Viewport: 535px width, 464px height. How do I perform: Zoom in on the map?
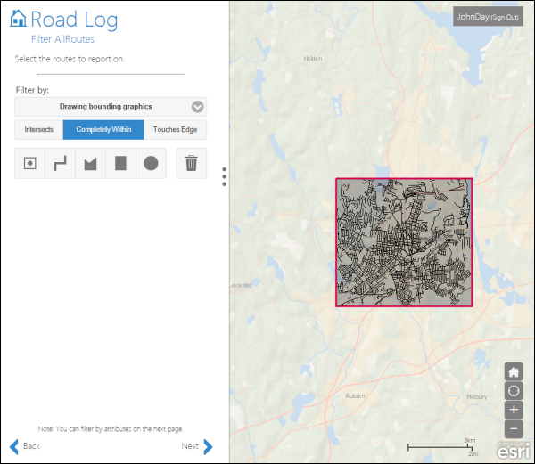[514, 410]
